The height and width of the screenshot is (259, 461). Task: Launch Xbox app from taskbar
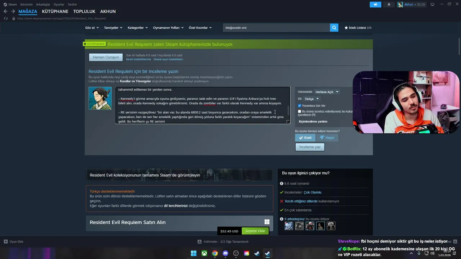204,253
